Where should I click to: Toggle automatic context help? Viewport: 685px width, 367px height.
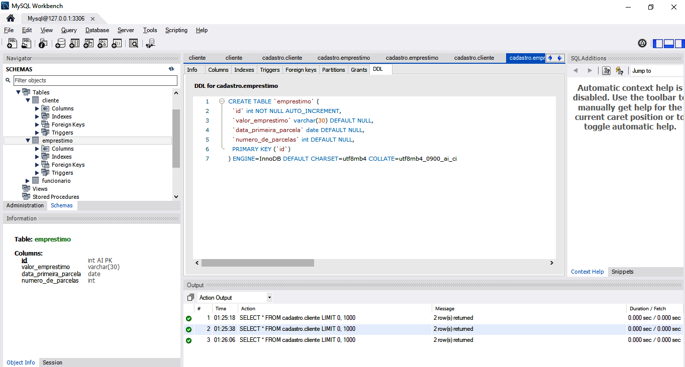[x=619, y=70]
